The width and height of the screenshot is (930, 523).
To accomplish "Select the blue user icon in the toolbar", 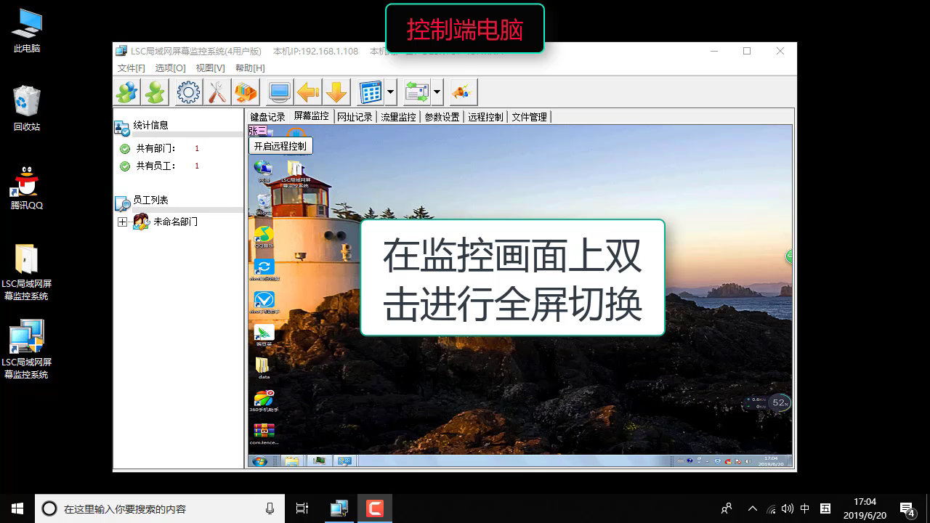I will (126, 92).
